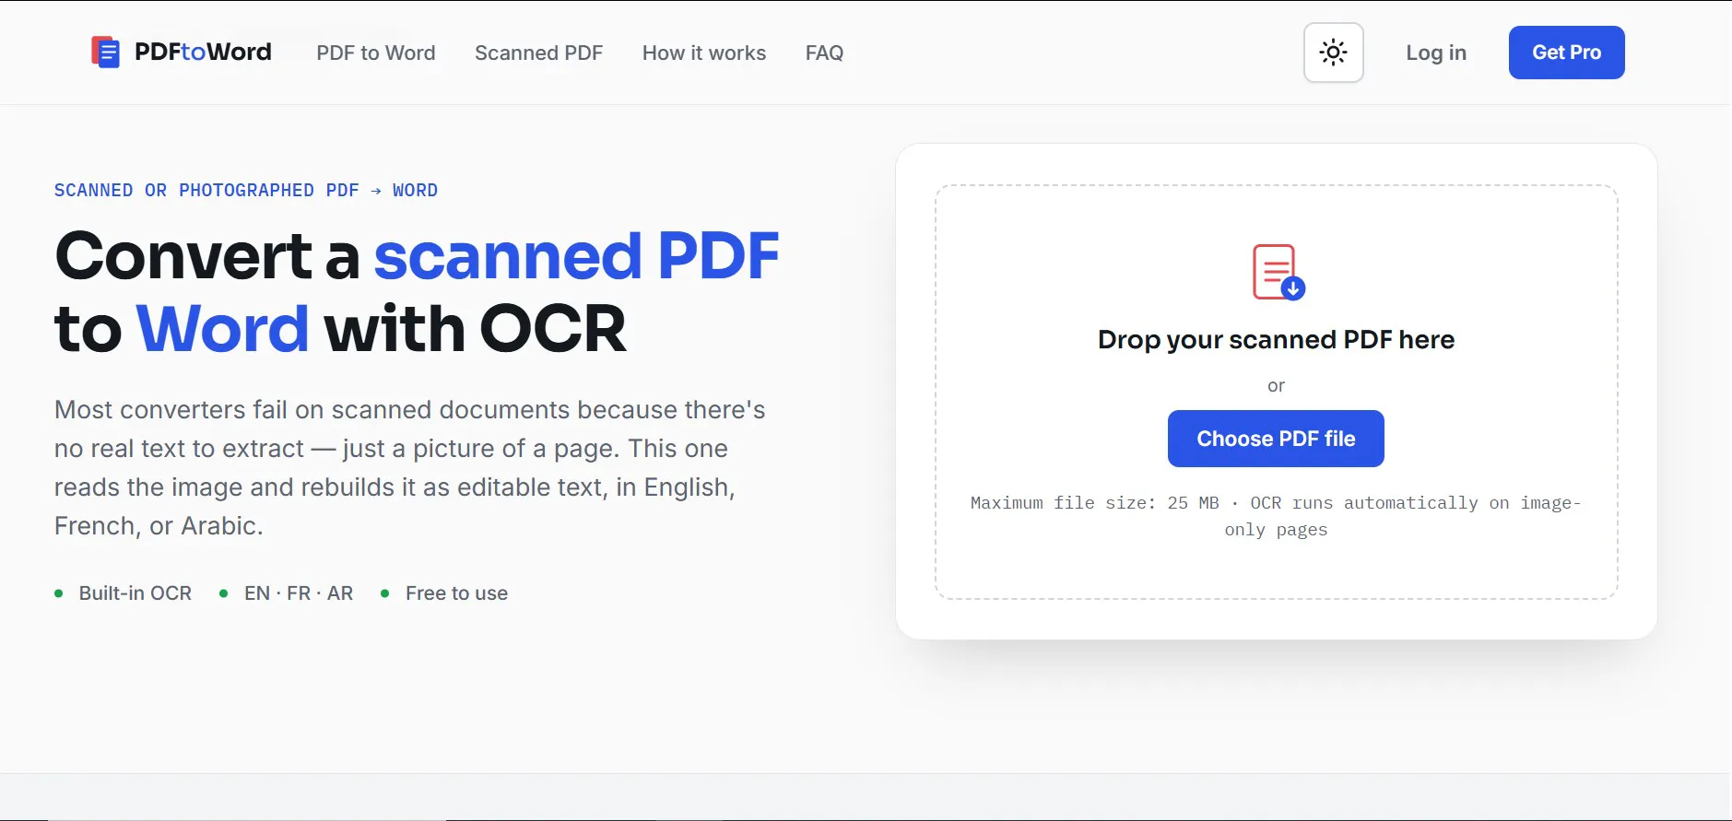Click the Choose PDF file button
This screenshot has width=1732, height=821.
pyautogui.click(x=1276, y=439)
